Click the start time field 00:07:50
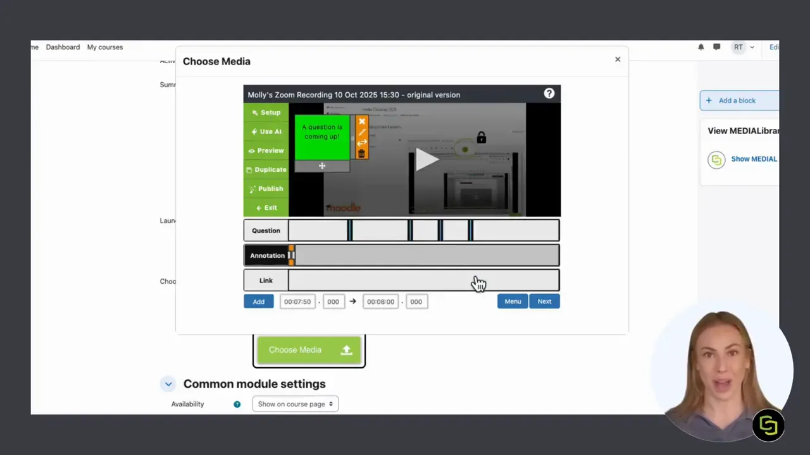 pyautogui.click(x=297, y=301)
